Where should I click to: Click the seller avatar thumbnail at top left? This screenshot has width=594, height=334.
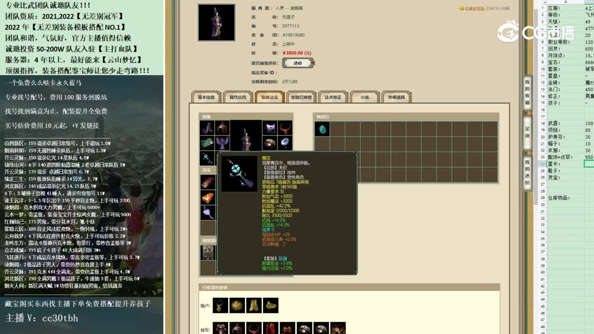216,22
